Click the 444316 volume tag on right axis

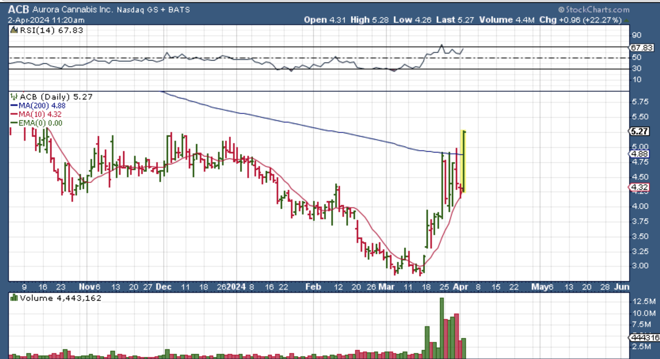pos(645,338)
